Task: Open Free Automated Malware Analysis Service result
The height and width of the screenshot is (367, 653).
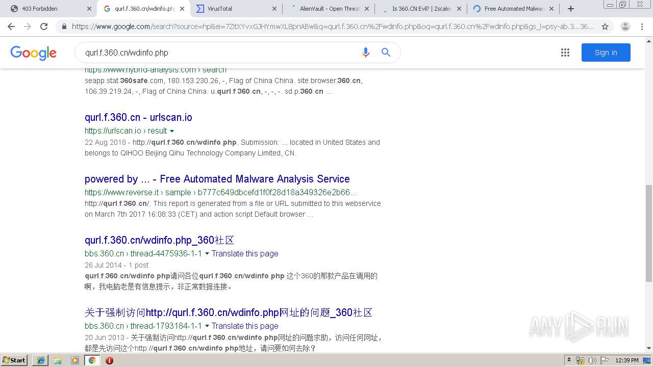Action: [x=217, y=179]
